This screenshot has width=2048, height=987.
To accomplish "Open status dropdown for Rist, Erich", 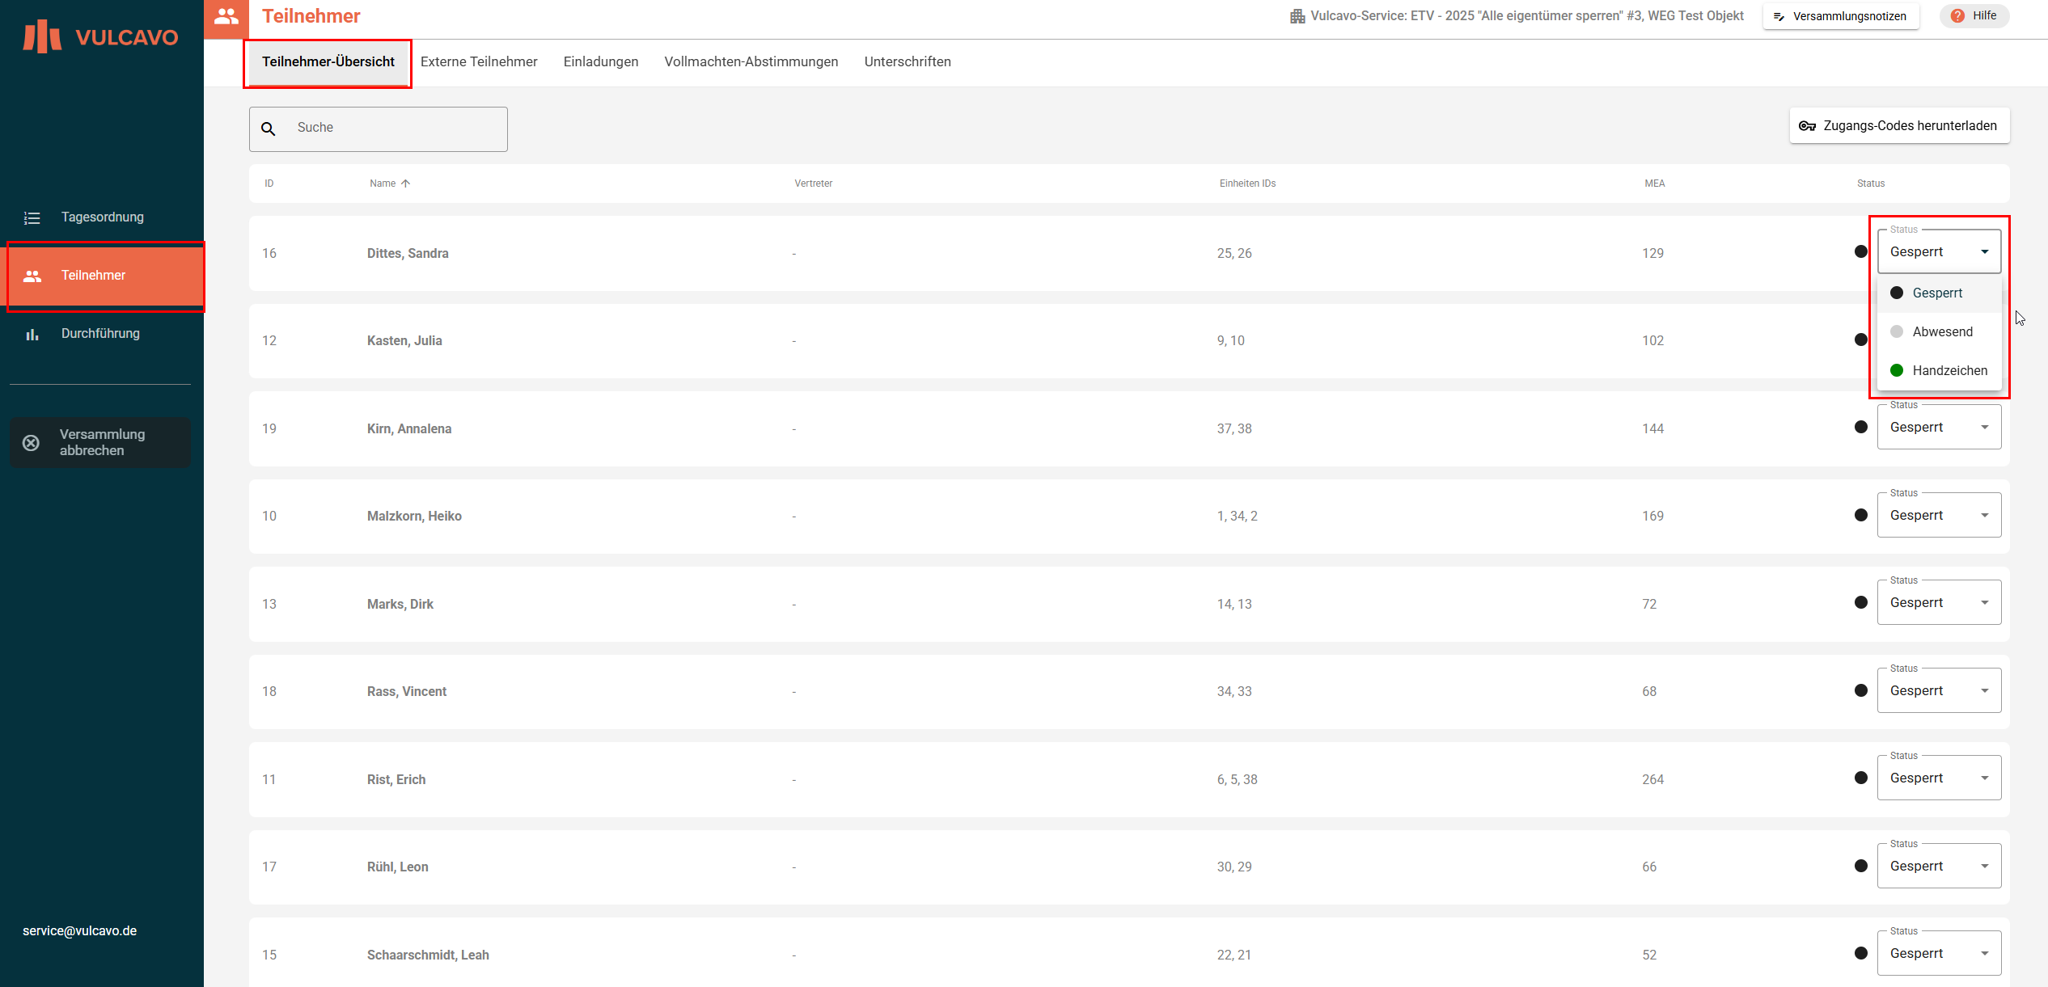I will tap(1939, 778).
